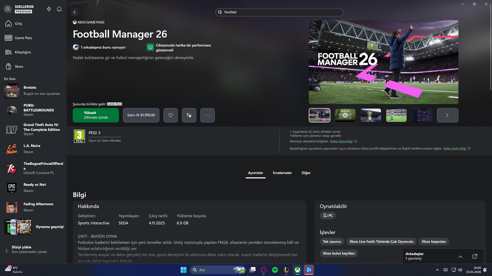The image size is (492, 276).
Task: Click the Sports Interactive developer name
Action: [94, 223]
